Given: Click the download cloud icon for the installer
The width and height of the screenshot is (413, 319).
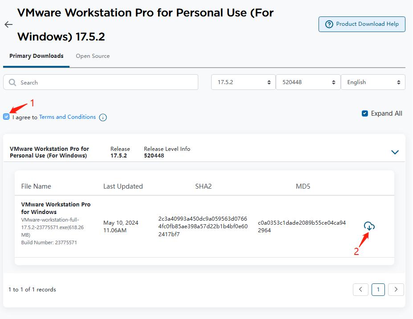Looking at the screenshot, I should (369, 226).
